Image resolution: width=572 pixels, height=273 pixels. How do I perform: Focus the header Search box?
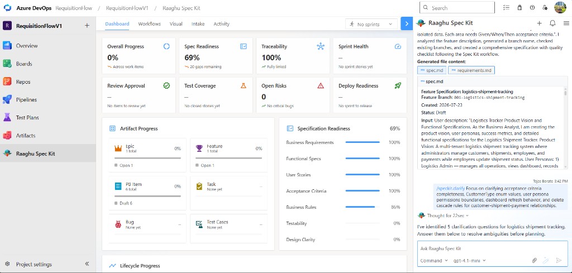(x=457, y=8)
